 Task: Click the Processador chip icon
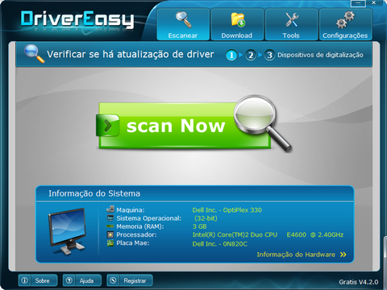coord(110,235)
